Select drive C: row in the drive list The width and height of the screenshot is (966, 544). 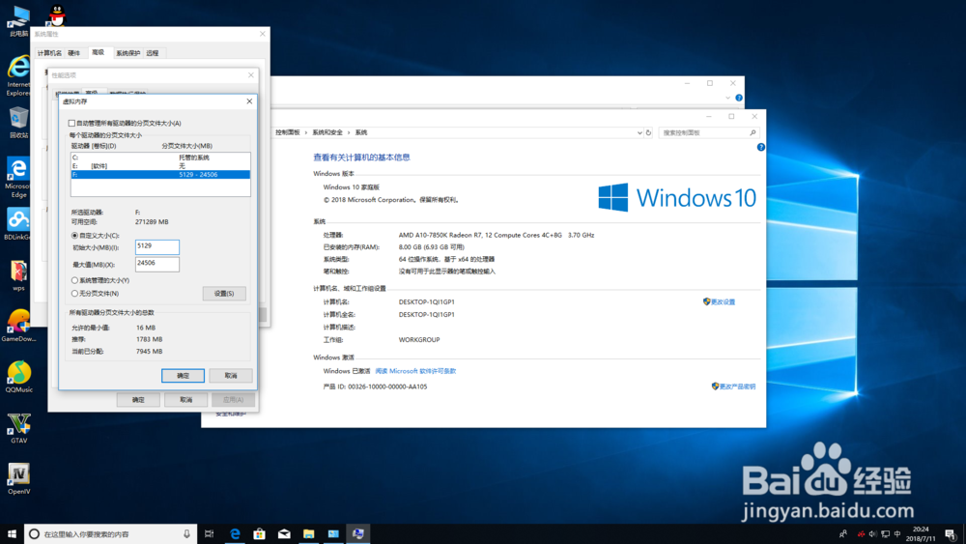click(x=160, y=157)
